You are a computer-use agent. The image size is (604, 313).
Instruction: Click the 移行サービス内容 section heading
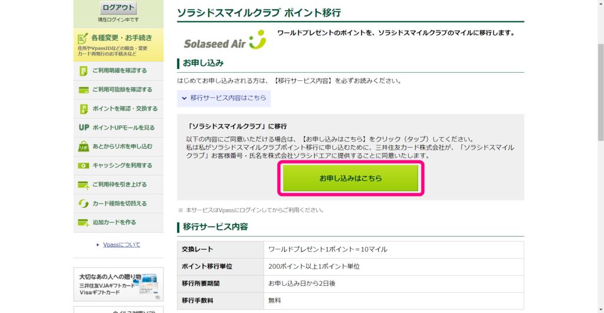pos(215,227)
